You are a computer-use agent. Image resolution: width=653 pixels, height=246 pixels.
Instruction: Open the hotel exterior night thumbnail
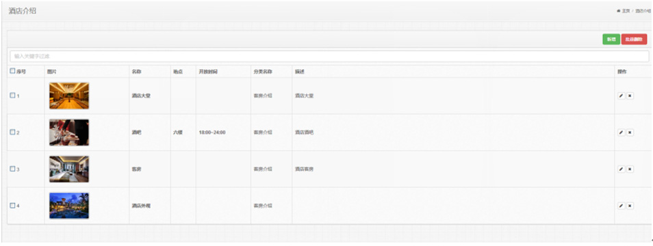click(x=68, y=205)
